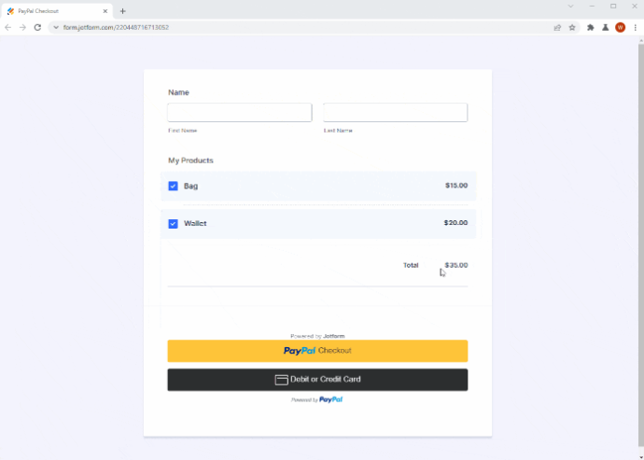Open the tab search chevron
644x460 pixels.
(x=570, y=7)
